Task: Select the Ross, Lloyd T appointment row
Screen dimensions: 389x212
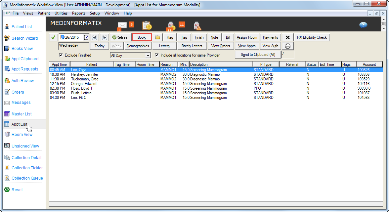Action: [216, 88]
